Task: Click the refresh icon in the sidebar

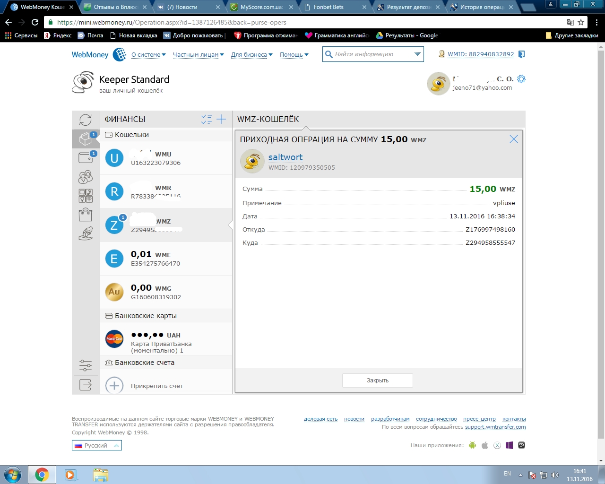Action: click(x=86, y=120)
